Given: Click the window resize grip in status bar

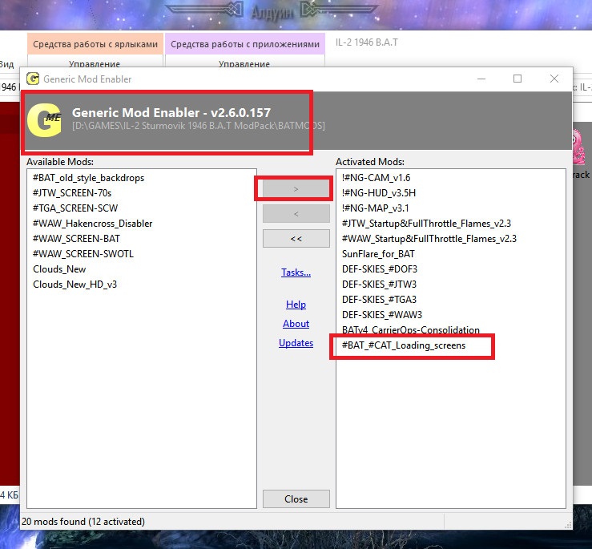Looking at the screenshot, I should [568, 525].
